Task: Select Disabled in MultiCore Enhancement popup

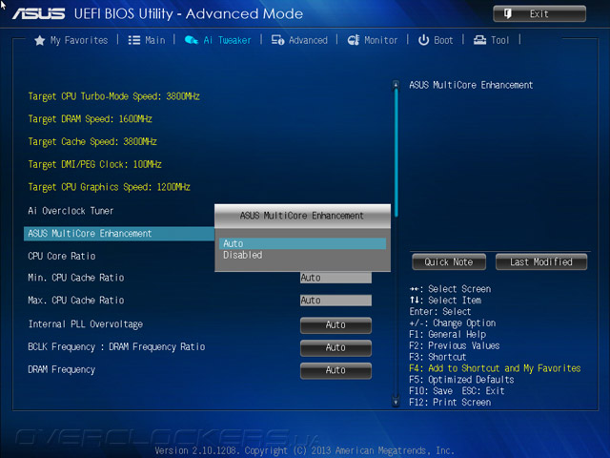Action: pos(302,255)
